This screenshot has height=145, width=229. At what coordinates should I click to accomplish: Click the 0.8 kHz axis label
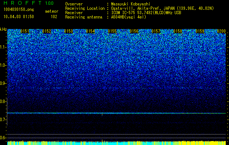(3, 101)
